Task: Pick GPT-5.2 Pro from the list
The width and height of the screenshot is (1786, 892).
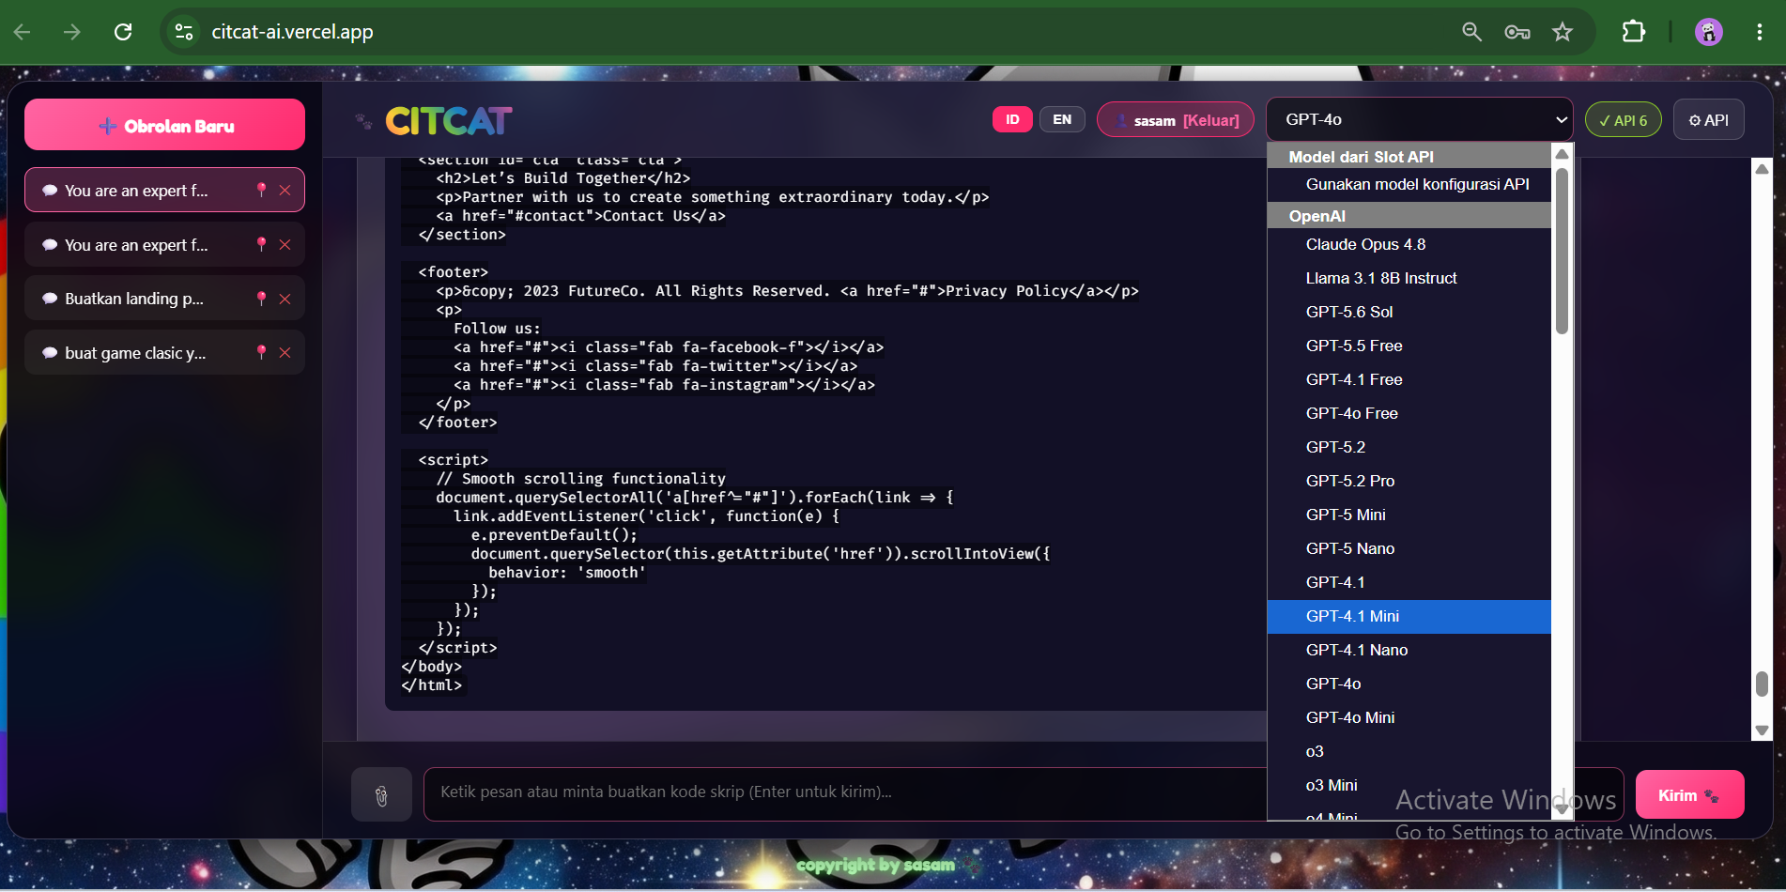Action: coord(1409,481)
